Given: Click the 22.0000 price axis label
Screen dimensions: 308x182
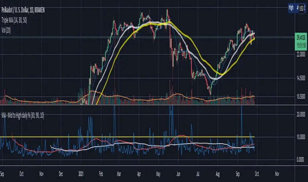Looking at the screenshot, I should click(301, 54).
